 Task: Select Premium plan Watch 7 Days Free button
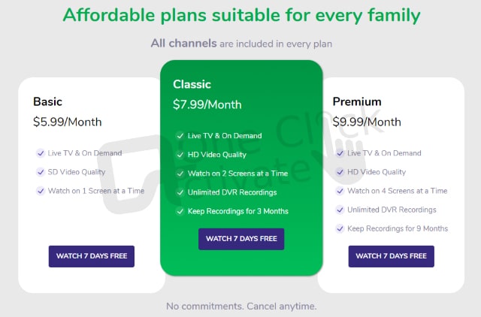point(391,256)
